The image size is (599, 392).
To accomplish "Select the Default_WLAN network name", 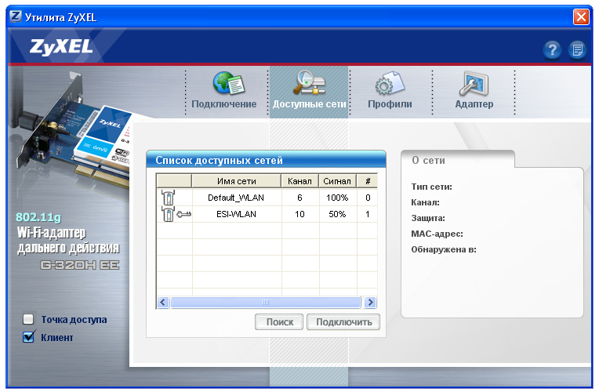I will pos(236,198).
